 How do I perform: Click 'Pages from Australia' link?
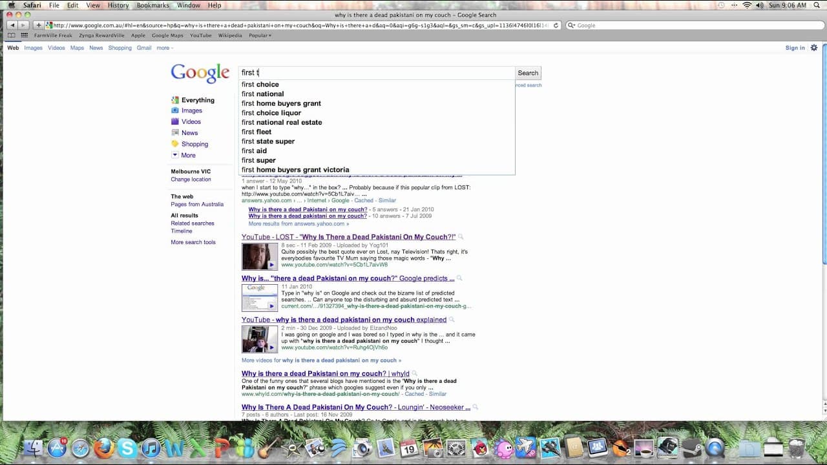click(197, 204)
